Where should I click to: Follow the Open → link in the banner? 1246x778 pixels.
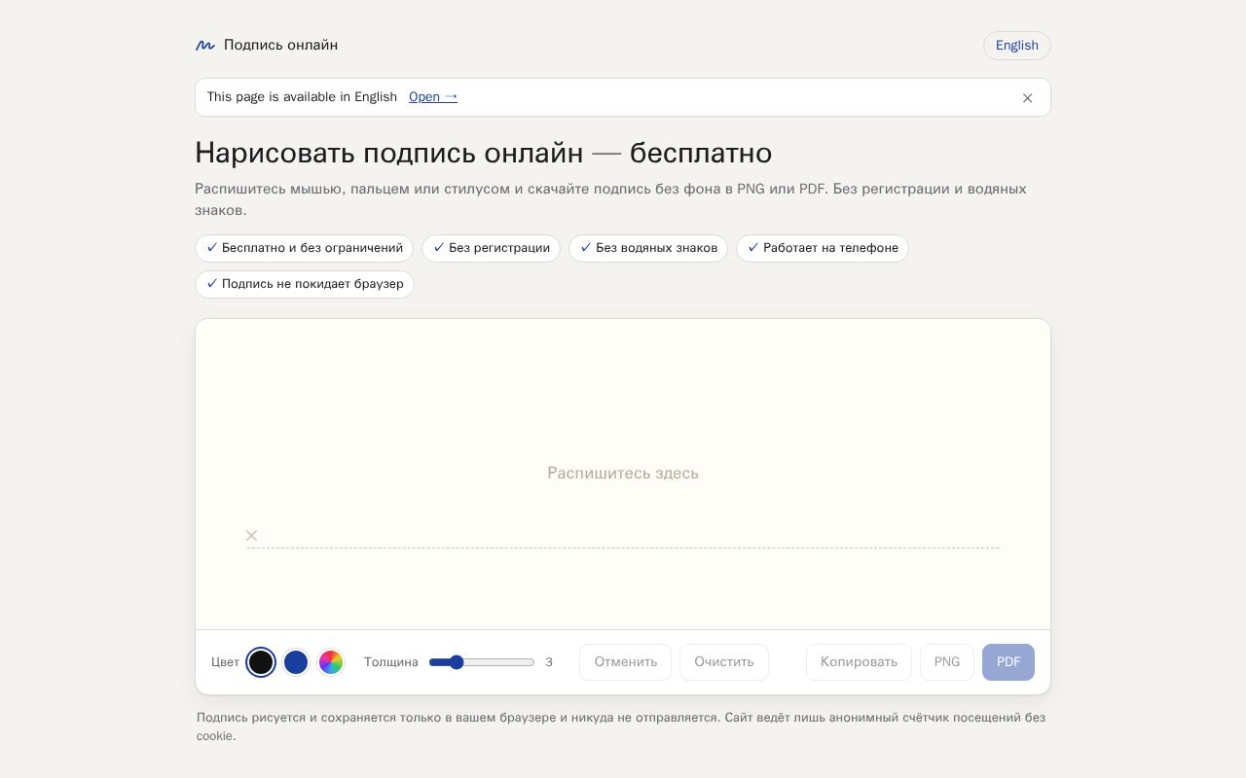pos(433,97)
